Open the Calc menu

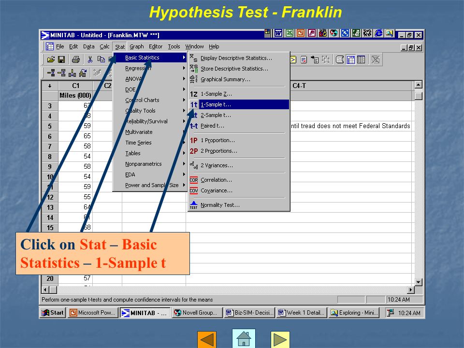104,46
